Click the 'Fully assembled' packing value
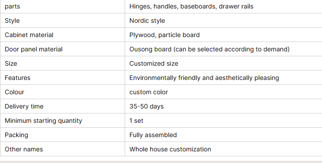322x163 pixels. coord(153,135)
